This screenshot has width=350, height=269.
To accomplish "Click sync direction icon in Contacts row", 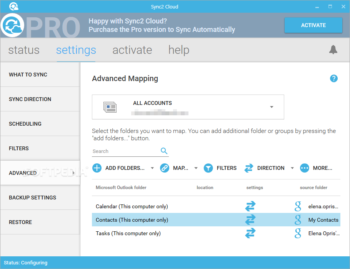I will [250, 219].
